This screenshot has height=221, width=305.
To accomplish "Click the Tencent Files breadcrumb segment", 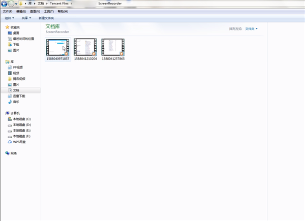I will (59, 4).
